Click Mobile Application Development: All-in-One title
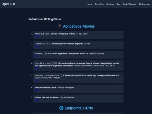Image resolution: width=152 pixels, height=114 pixels. (70, 53)
